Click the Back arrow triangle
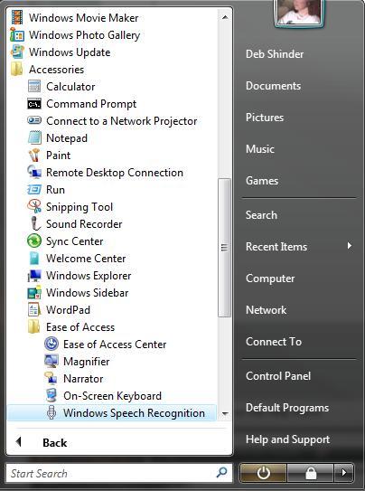365x491 pixels. click(x=18, y=442)
